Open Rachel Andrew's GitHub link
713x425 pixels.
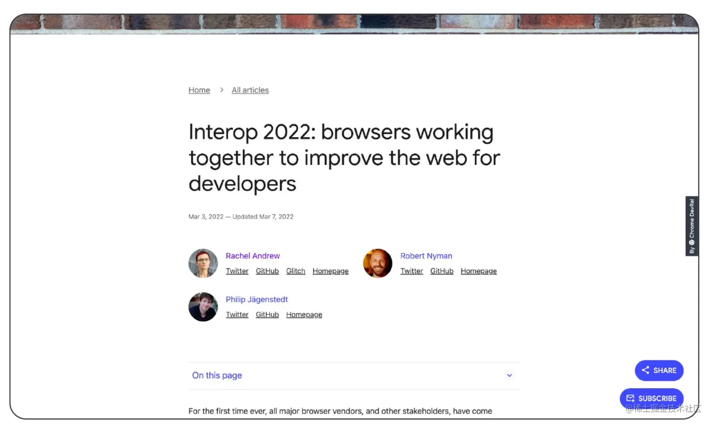[x=267, y=271]
